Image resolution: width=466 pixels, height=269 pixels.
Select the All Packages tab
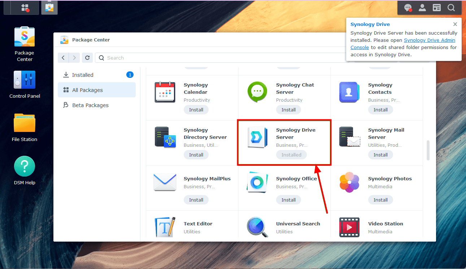[x=97, y=90]
